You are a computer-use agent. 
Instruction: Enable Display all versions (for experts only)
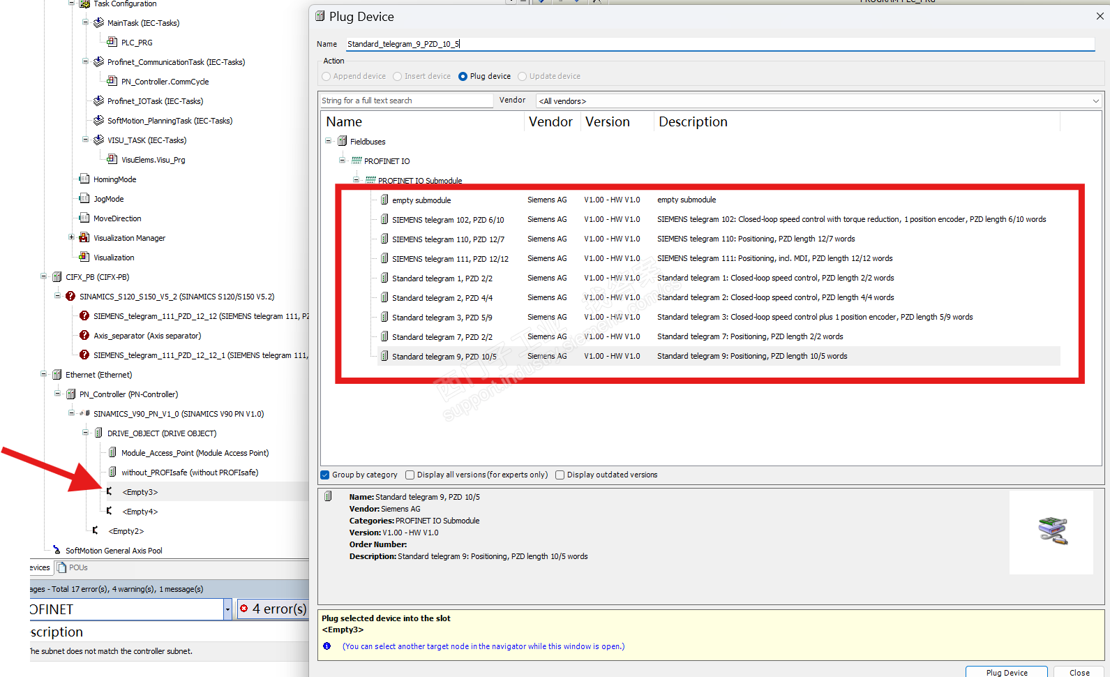pyautogui.click(x=410, y=475)
